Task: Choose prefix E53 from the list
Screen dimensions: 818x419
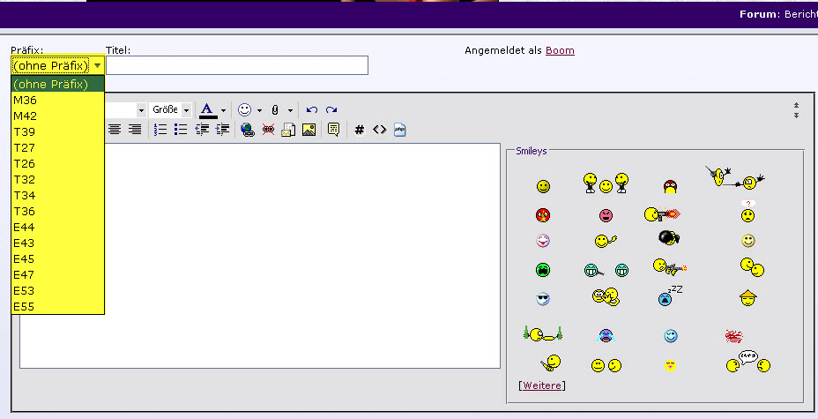Action: click(x=58, y=290)
